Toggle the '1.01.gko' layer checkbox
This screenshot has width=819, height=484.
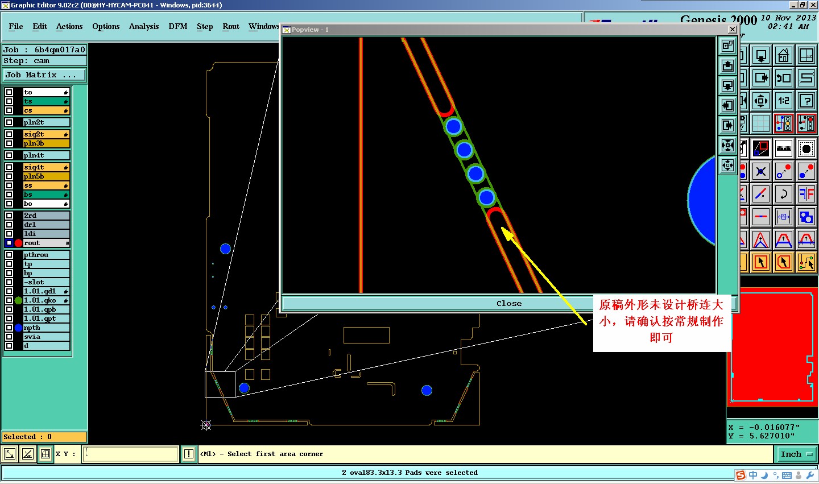(9, 300)
